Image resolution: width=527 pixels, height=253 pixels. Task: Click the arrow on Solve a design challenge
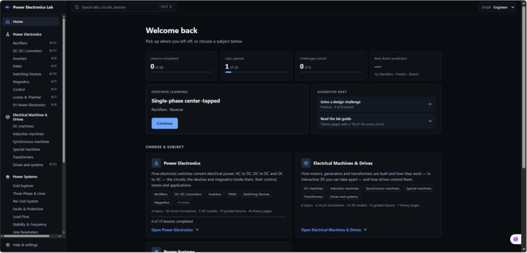430,104
